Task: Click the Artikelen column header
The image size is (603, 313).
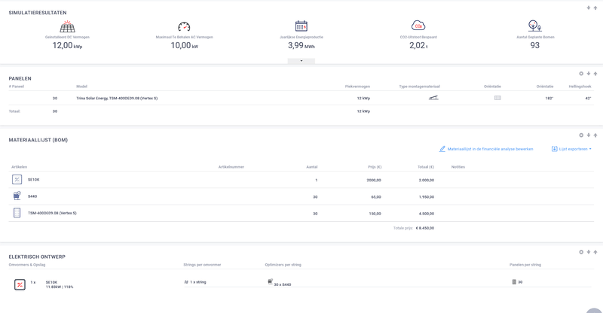Action: pos(20,167)
